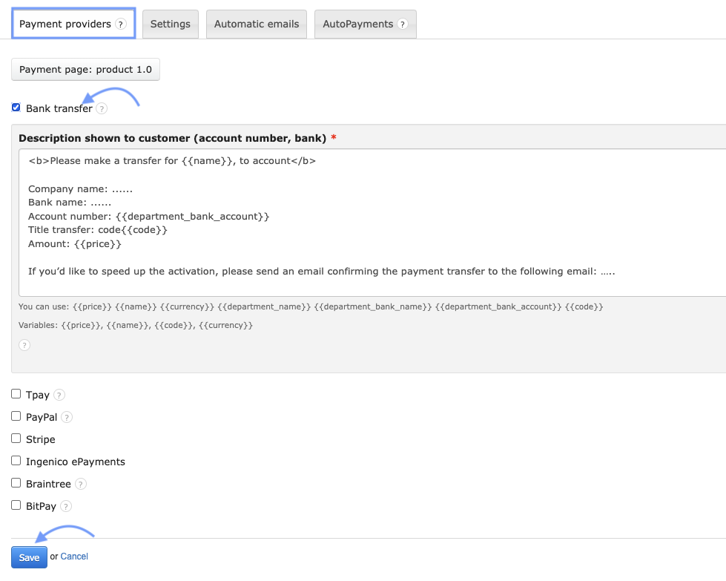This screenshot has width=726, height=581.
Task: Check the Ingenico ePayments option
Action: click(x=16, y=461)
